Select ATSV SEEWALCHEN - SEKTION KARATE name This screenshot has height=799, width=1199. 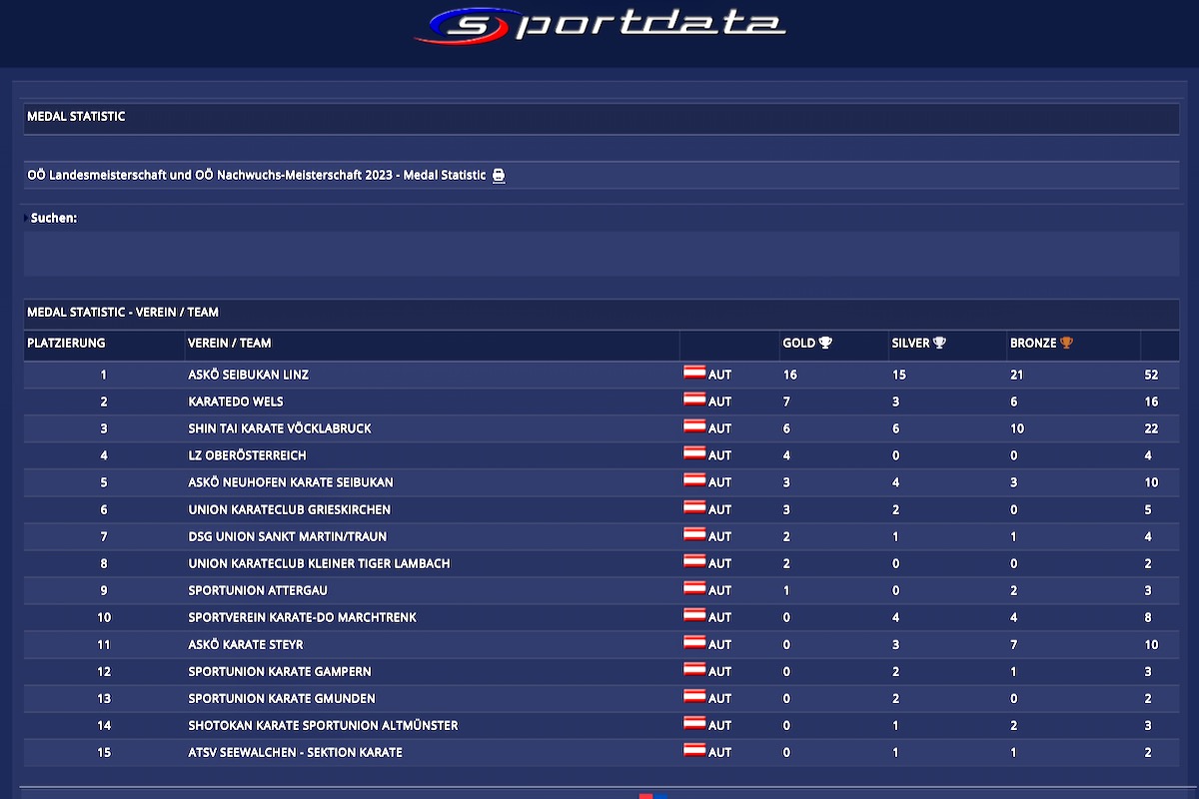[x=295, y=753]
